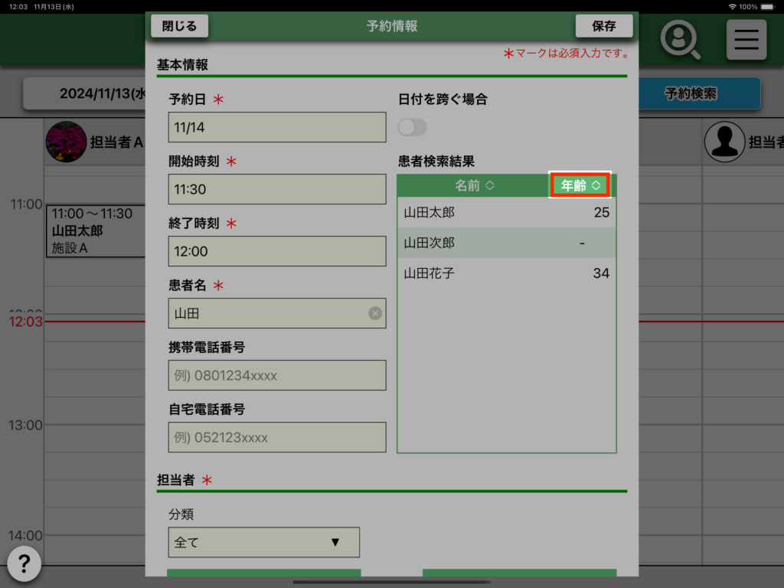Viewport: 784px width, 588px height.
Task: Expand the 分類 dropdown showing 全て
Action: click(x=263, y=542)
